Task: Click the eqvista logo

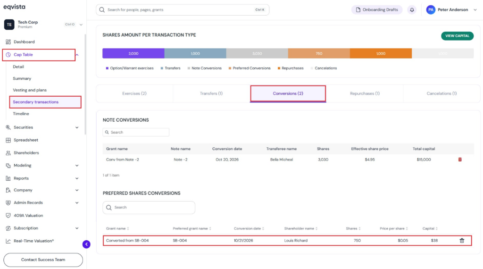Action: 15,7
